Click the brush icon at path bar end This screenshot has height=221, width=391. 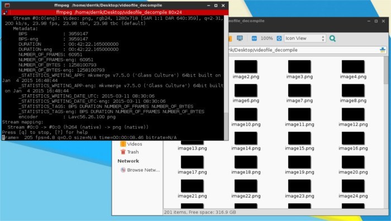tap(383, 50)
